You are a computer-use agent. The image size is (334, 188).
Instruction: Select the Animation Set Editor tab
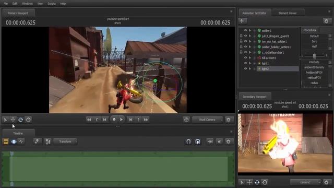click(x=254, y=13)
